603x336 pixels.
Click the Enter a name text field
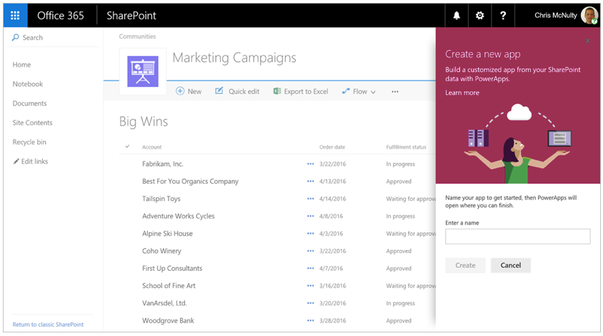[x=517, y=237]
